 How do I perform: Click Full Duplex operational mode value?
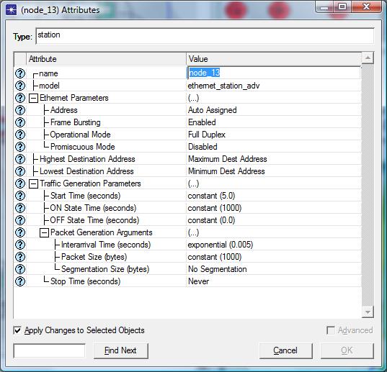click(x=207, y=135)
